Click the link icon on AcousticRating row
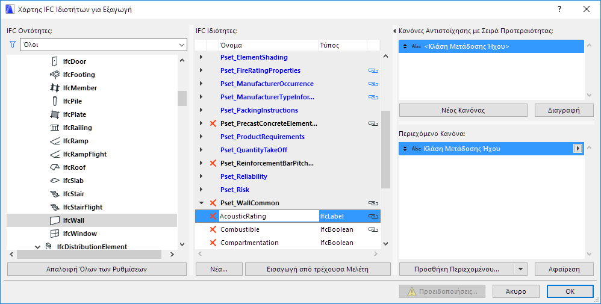The height and width of the screenshot is (304, 601). [373, 216]
